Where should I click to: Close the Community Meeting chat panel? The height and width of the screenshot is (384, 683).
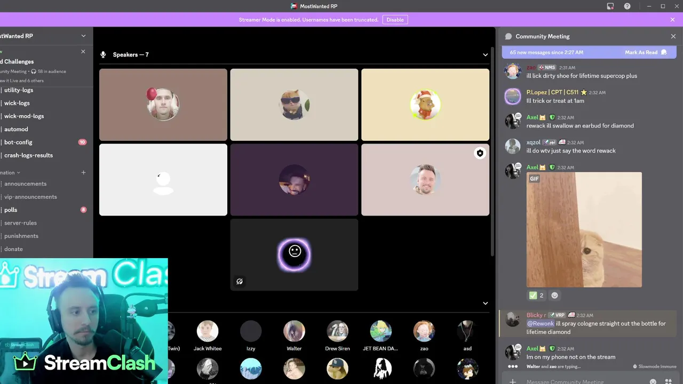pyautogui.click(x=673, y=36)
